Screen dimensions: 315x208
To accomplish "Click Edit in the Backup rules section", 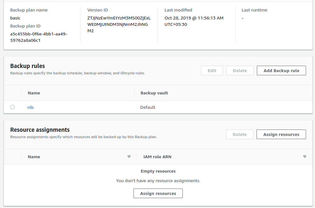I will click(x=212, y=71).
